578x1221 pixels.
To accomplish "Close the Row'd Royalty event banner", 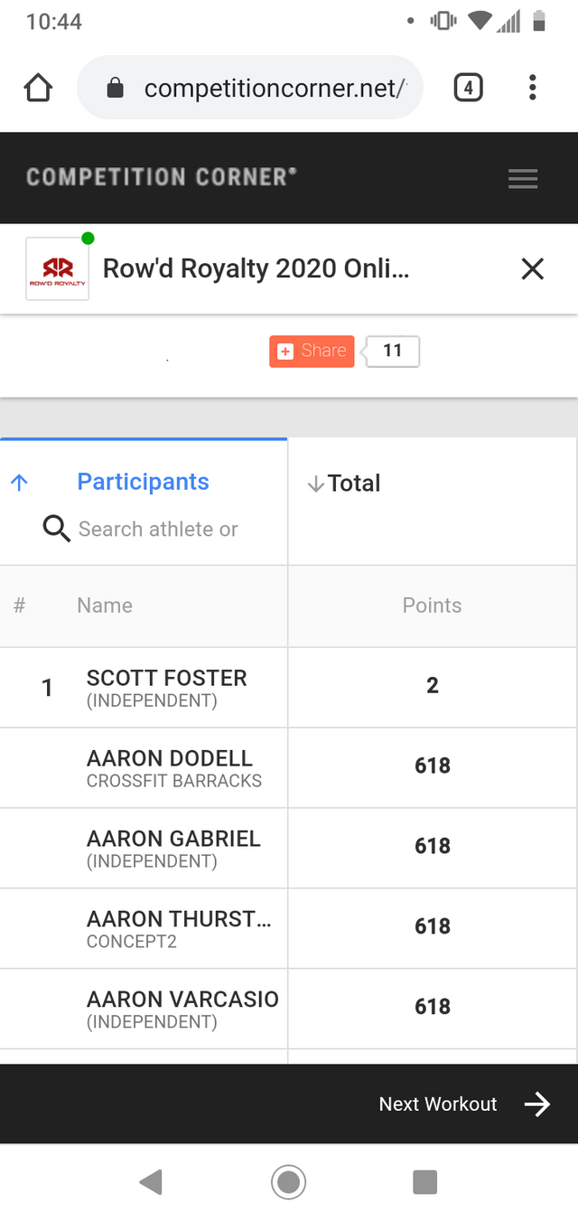I will (x=532, y=268).
